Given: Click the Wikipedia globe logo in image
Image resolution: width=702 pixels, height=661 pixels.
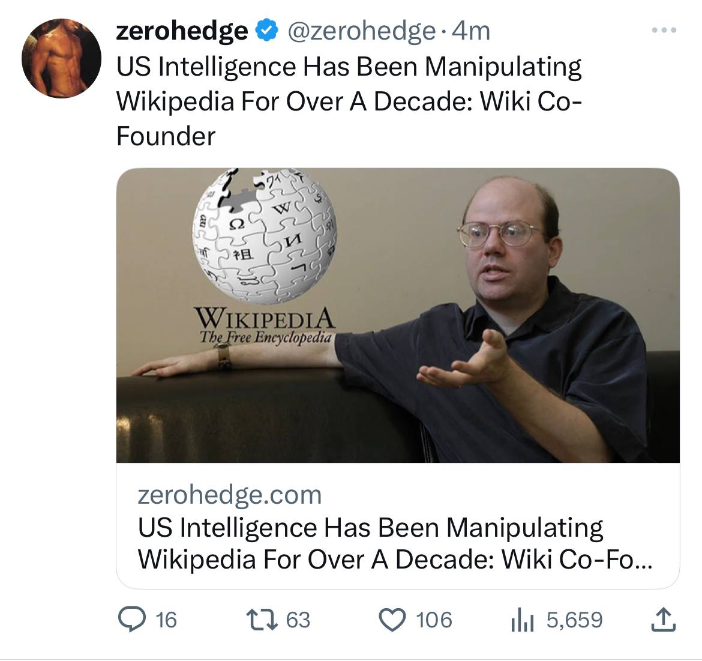Looking at the screenshot, I should pos(265,237).
